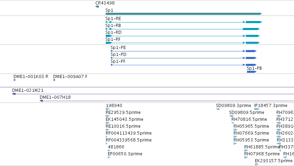Click the Sp1-PB protein label
The image size is (294, 166).
pyautogui.click(x=254, y=68)
